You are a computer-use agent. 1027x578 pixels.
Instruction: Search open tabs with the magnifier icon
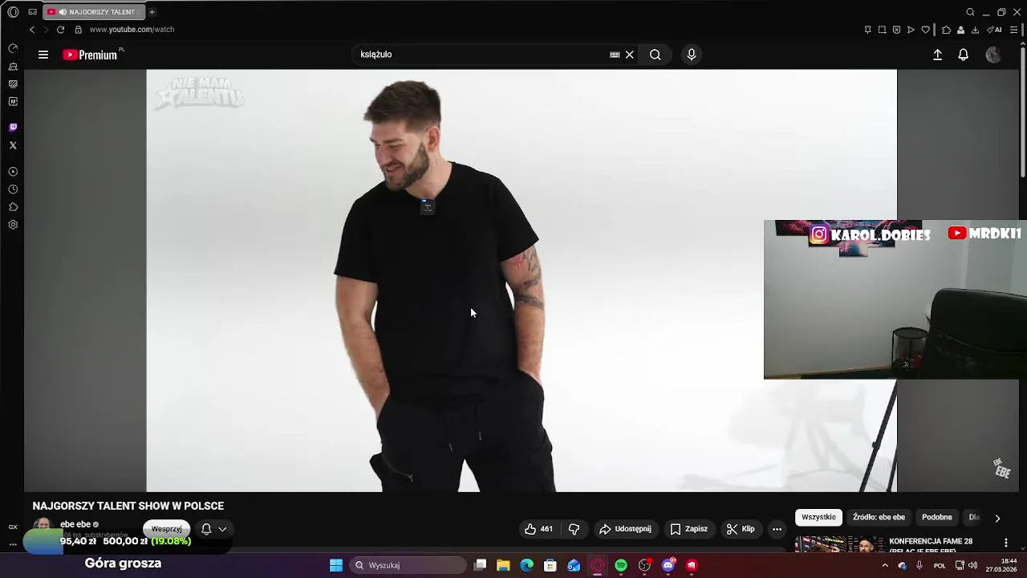[x=970, y=12]
